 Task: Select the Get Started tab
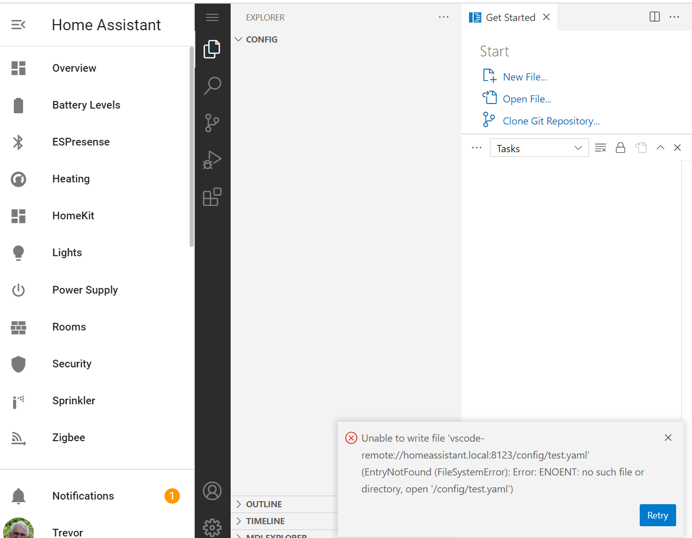point(510,17)
